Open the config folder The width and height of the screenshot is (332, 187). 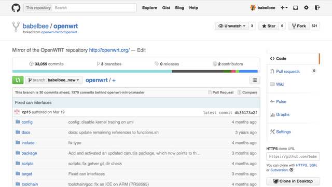pyautogui.click(x=27, y=122)
